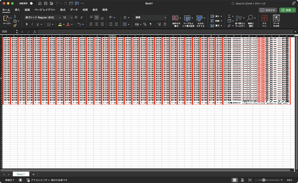The height and width of the screenshot is (183, 298).
Task: Toggle bold formatting
Action: click(x=27, y=24)
